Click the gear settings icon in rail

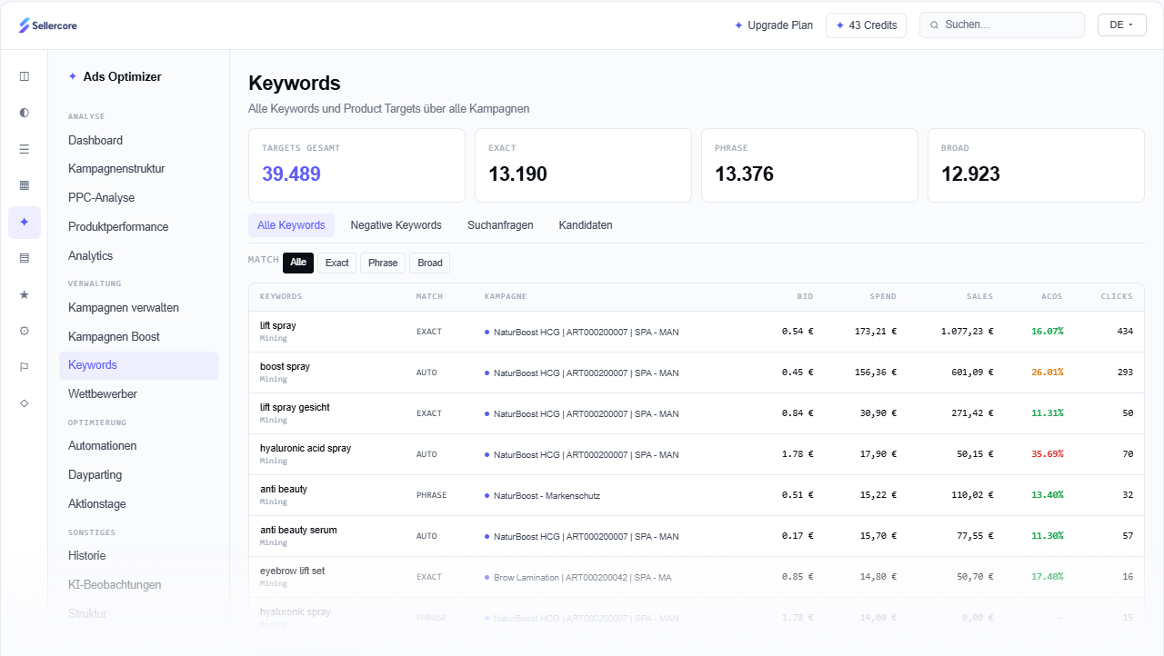pos(25,331)
